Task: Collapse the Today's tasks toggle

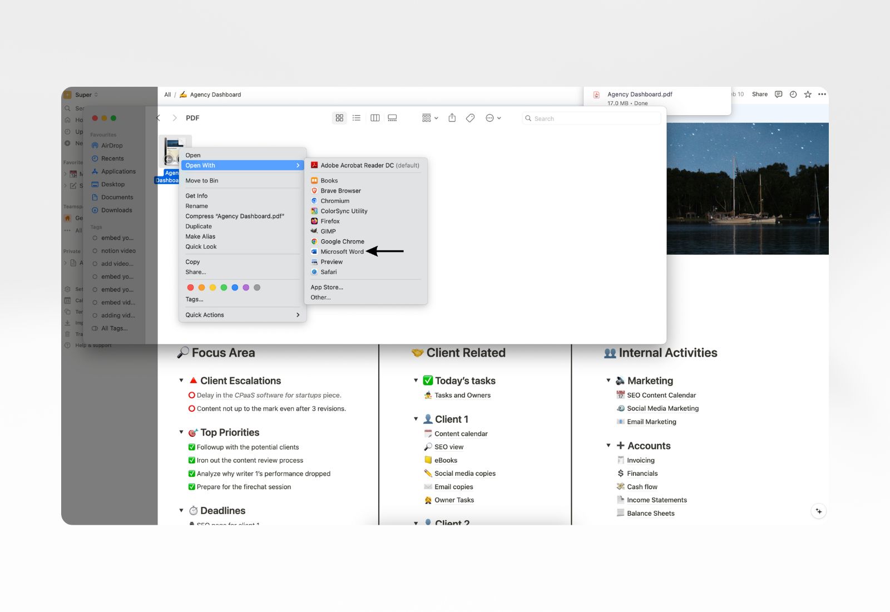Action: pyautogui.click(x=416, y=381)
